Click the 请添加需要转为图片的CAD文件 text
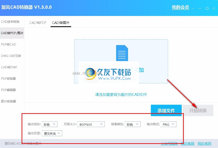Image resolution: width=218 pixels, height=148 pixels. tap(121, 95)
